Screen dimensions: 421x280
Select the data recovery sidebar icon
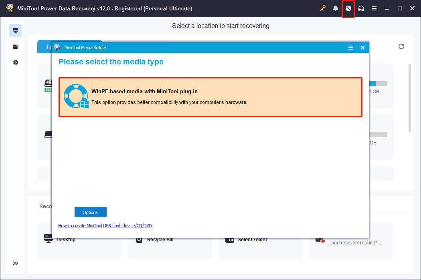point(15,30)
